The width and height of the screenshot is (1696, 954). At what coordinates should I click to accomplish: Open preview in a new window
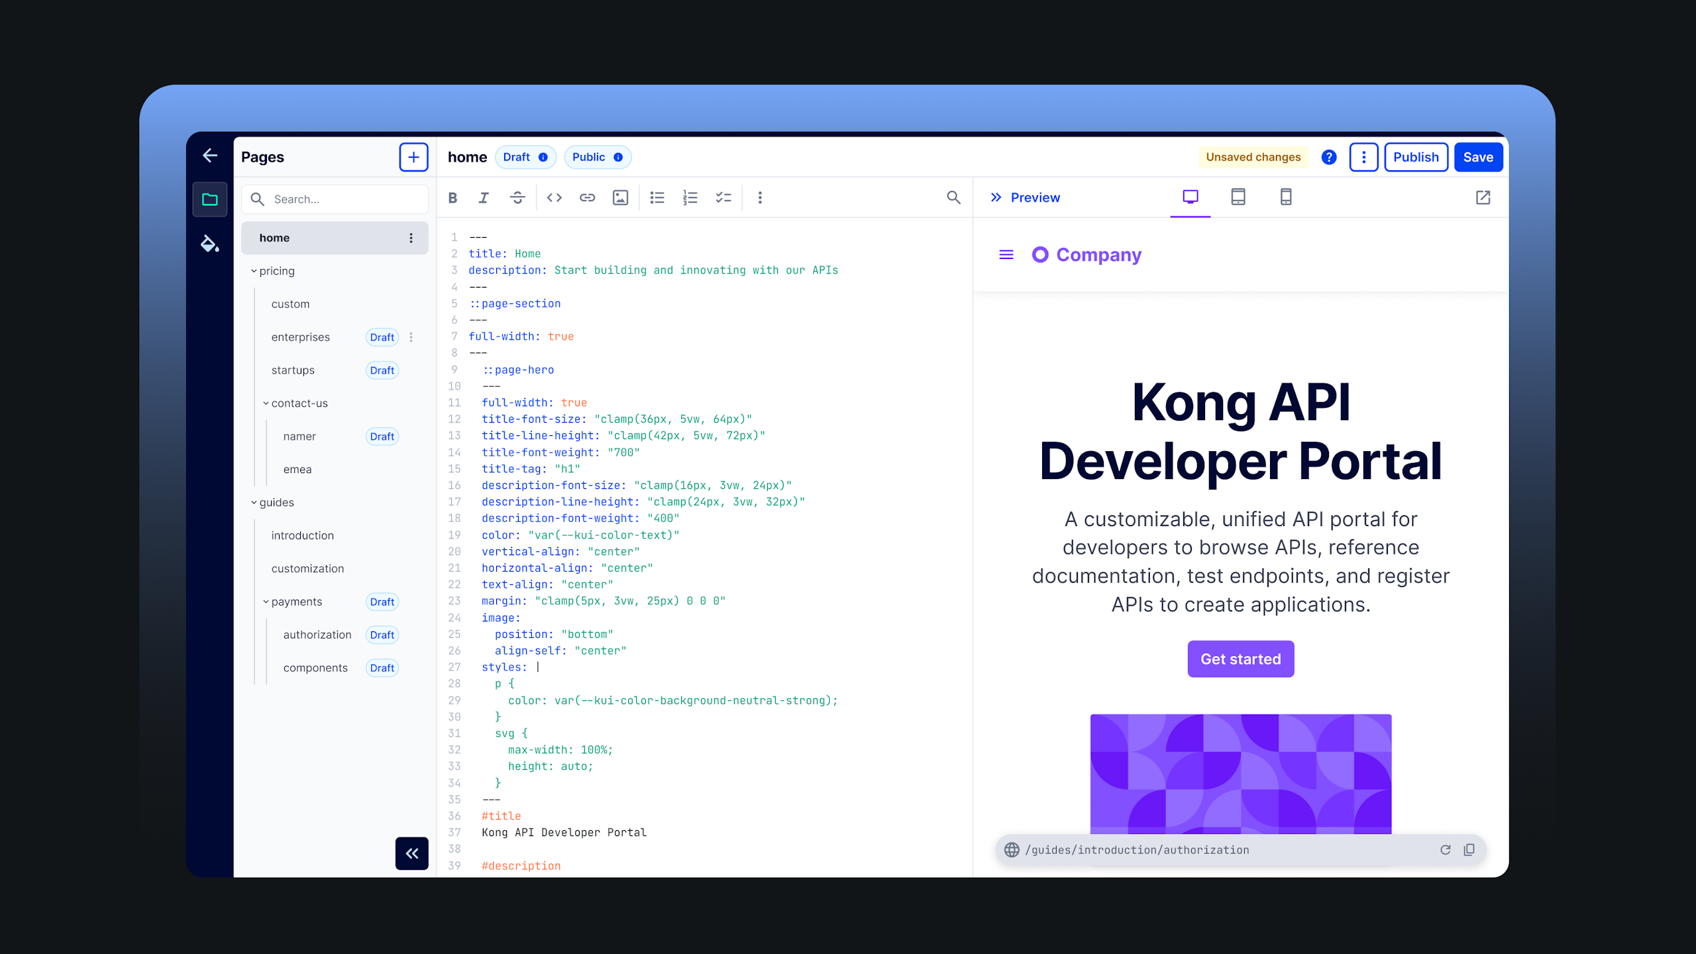1483,197
